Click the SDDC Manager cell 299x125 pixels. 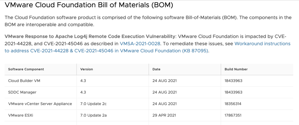(x=21, y=92)
